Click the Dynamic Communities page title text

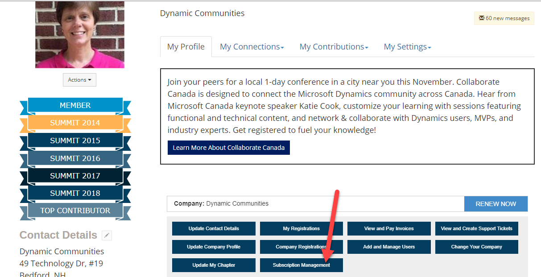[202, 13]
